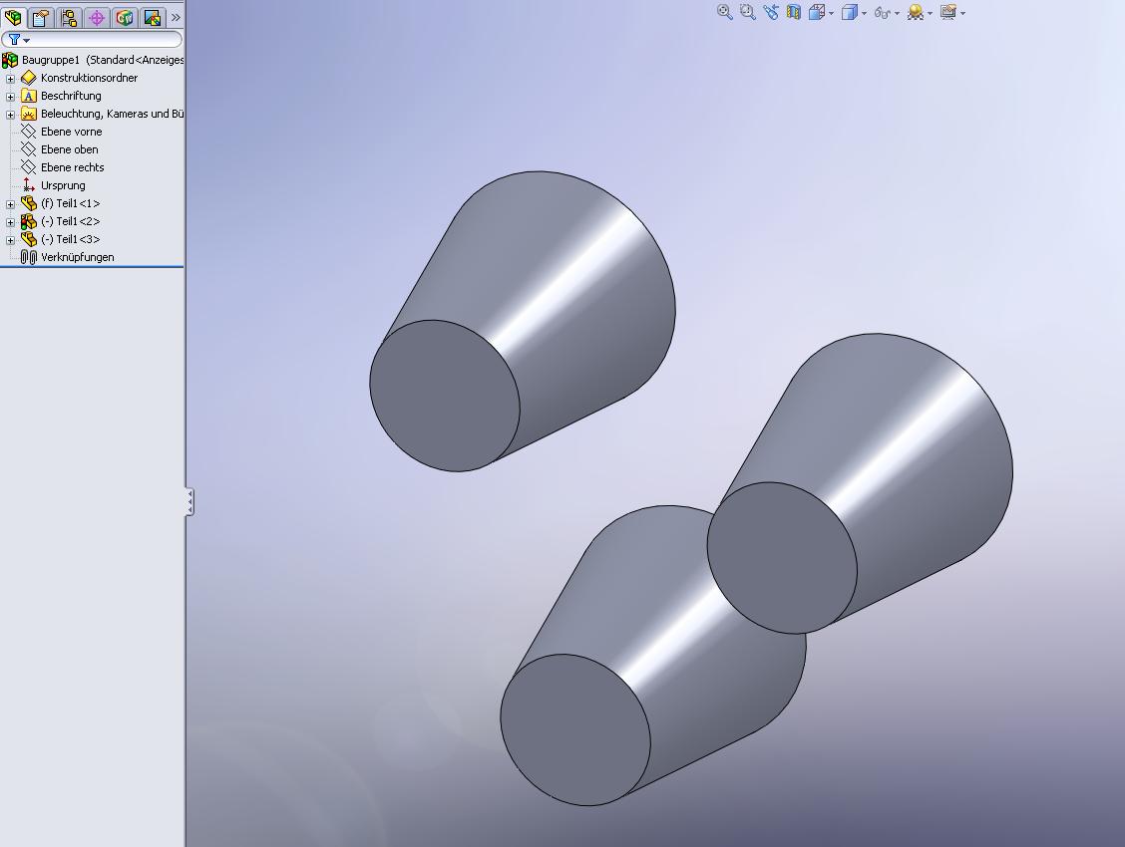Open the Apply Scene dropdown arrow
Screen dimensions: 1125x847
click(x=930, y=14)
